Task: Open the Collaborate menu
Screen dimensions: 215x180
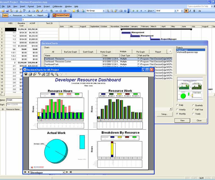Action: (57, 6)
